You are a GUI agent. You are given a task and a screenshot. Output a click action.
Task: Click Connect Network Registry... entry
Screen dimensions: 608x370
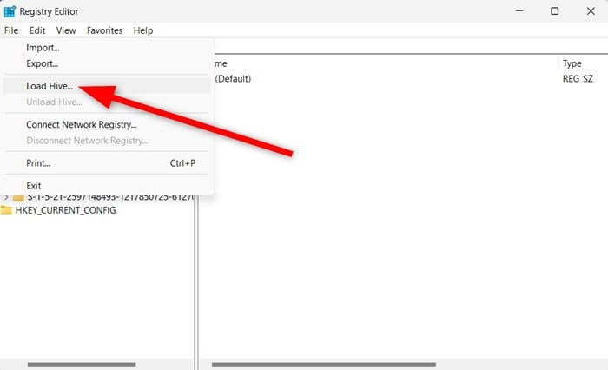107,124
